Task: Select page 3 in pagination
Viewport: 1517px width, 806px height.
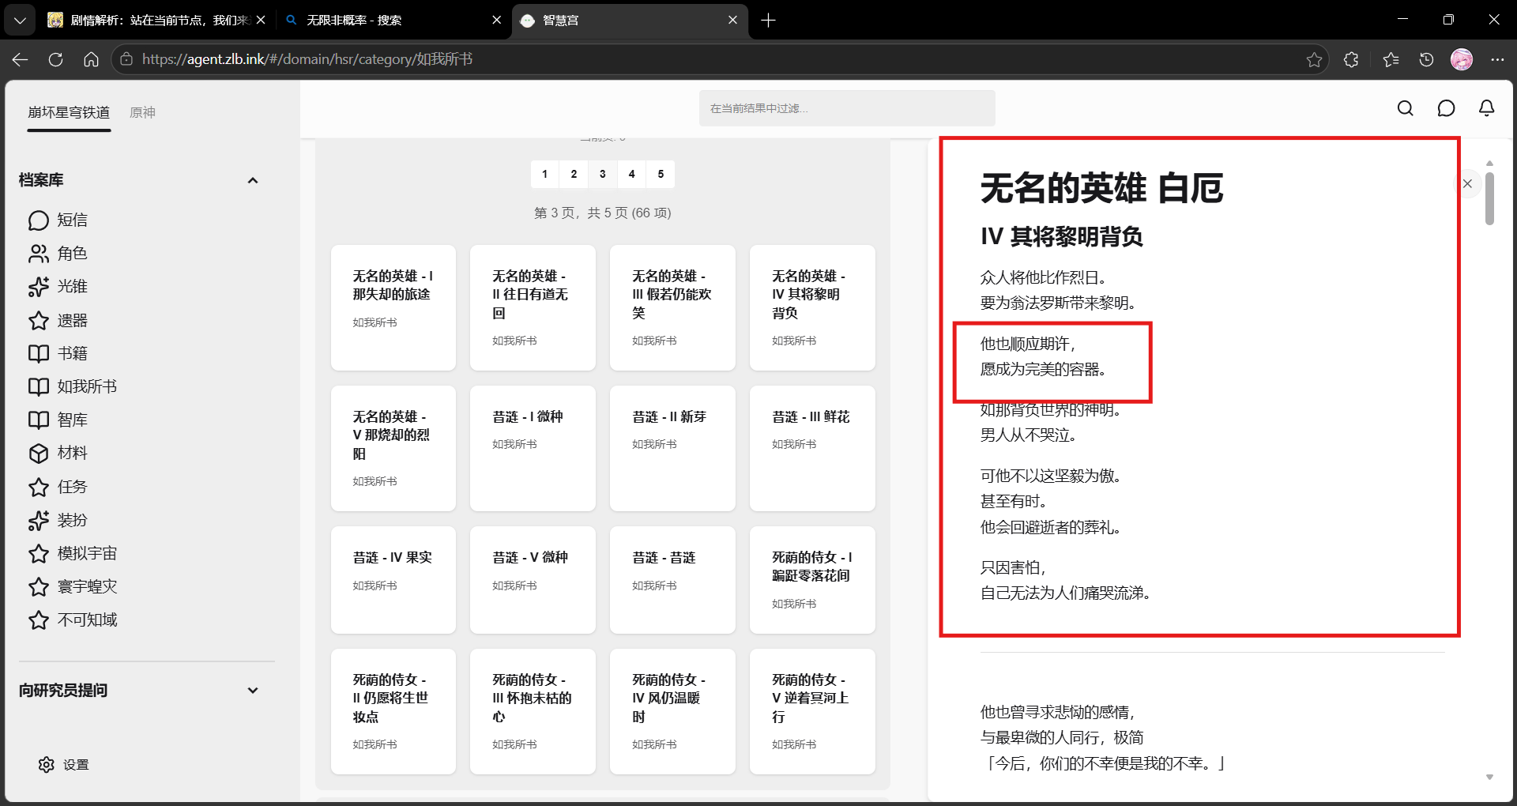Action: [603, 174]
